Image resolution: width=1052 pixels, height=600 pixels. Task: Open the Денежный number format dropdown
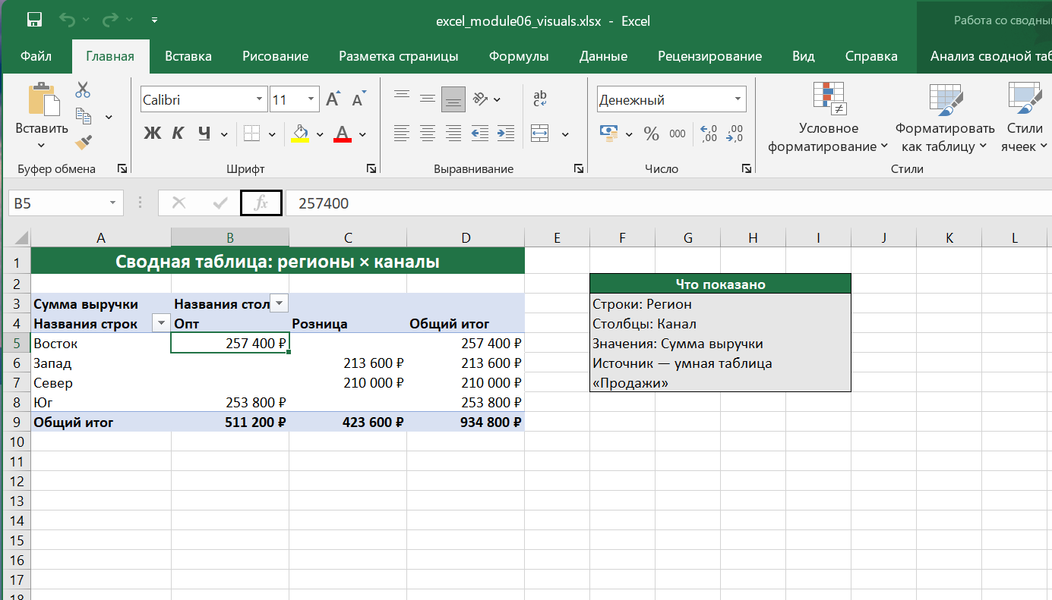click(738, 99)
